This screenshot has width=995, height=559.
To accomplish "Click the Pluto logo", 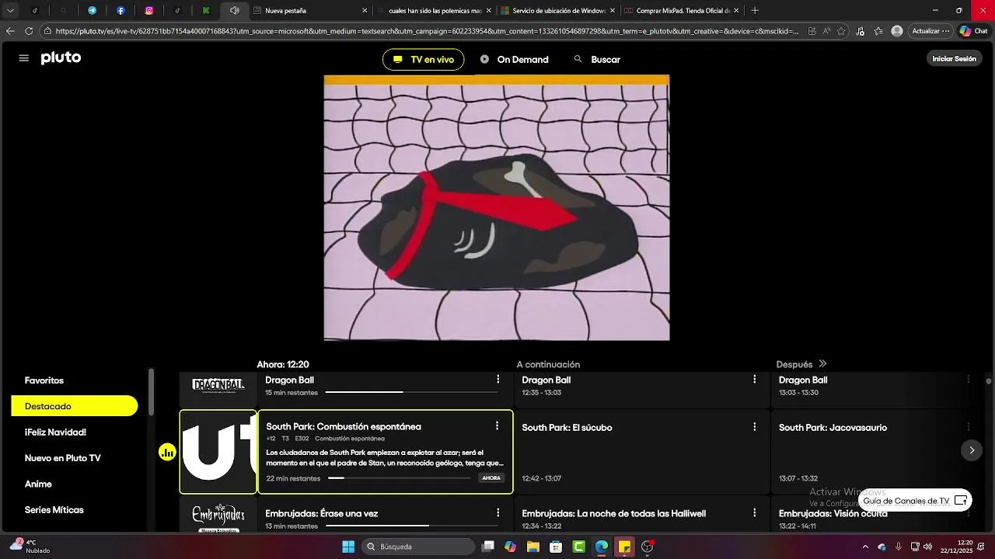I will (61, 58).
